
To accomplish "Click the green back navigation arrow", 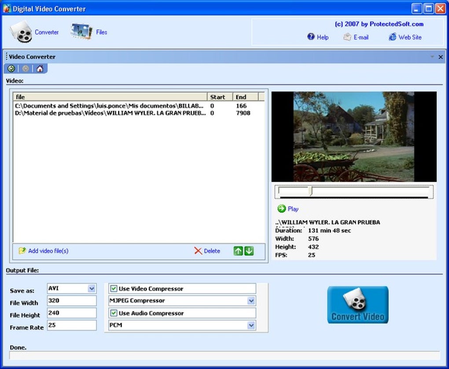I will coord(11,69).
